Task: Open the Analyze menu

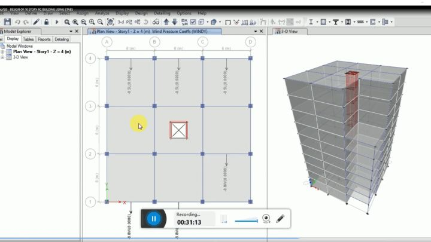Action: (x=102, y=13)
